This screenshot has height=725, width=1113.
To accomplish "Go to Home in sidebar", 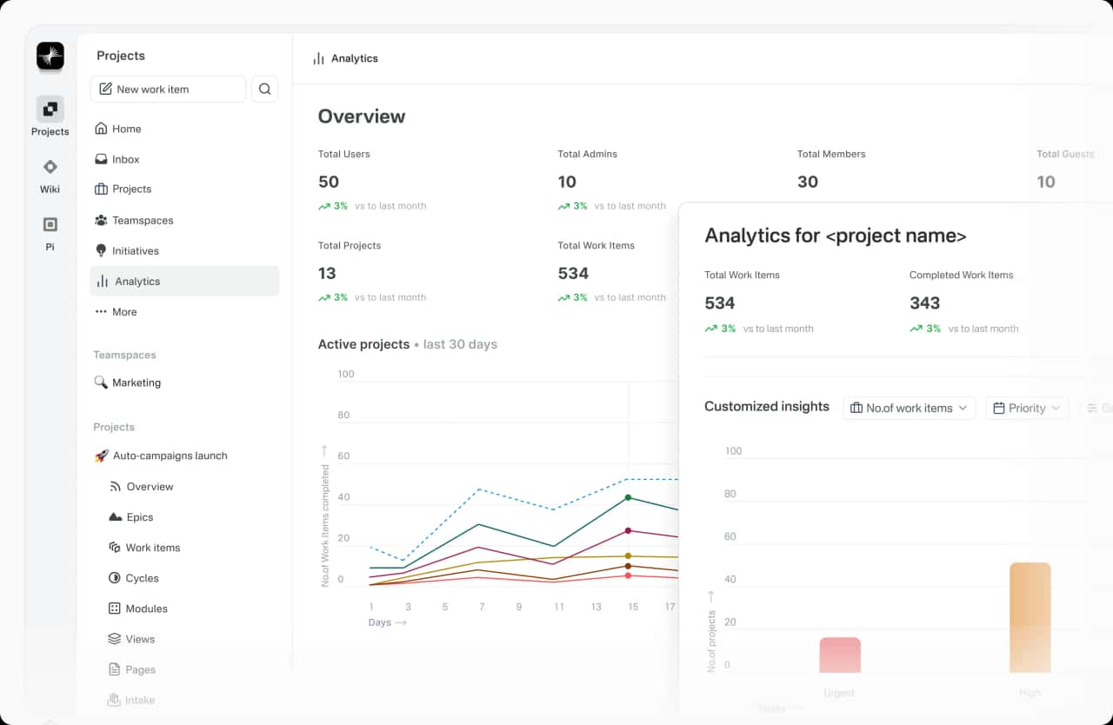I will [x=126, y=129].
